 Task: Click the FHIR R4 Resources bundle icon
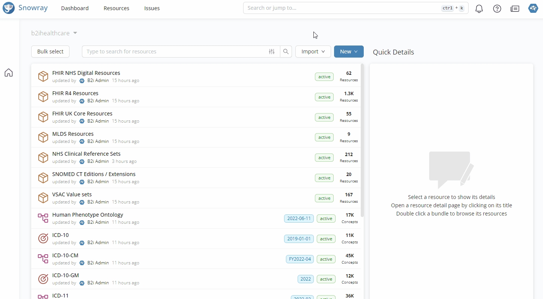click(x=43, y=97)
